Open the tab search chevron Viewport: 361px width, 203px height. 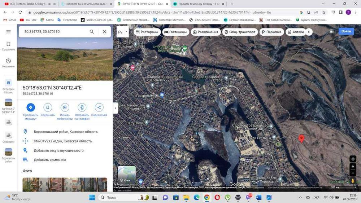click(323, 4)
